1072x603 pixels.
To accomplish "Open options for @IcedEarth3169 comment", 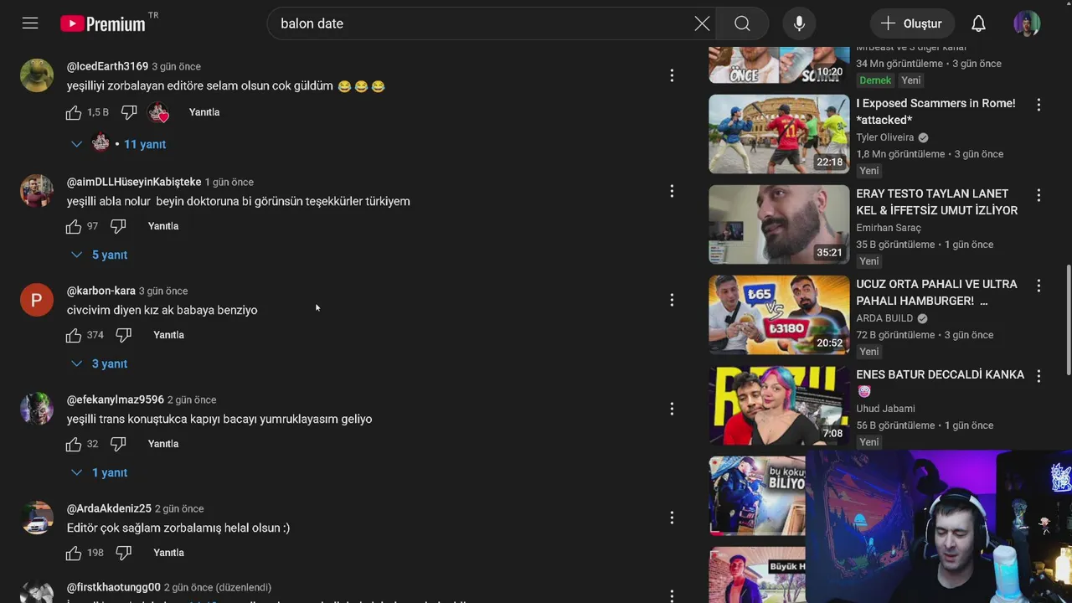I will pos(672,75).
